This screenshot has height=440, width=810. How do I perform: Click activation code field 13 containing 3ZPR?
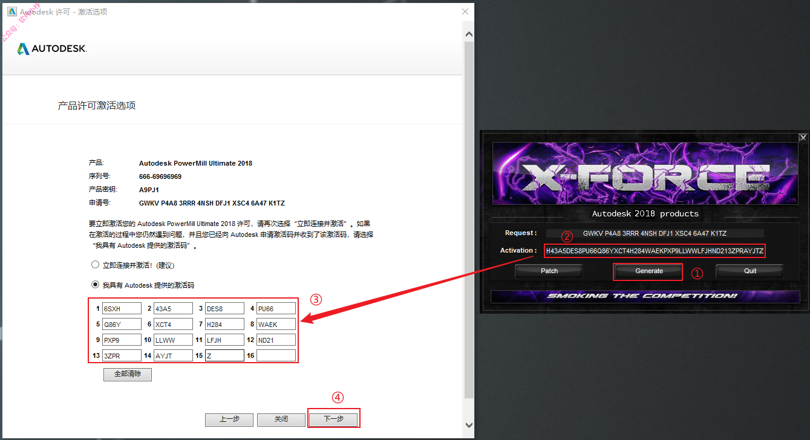pos(122,355)
